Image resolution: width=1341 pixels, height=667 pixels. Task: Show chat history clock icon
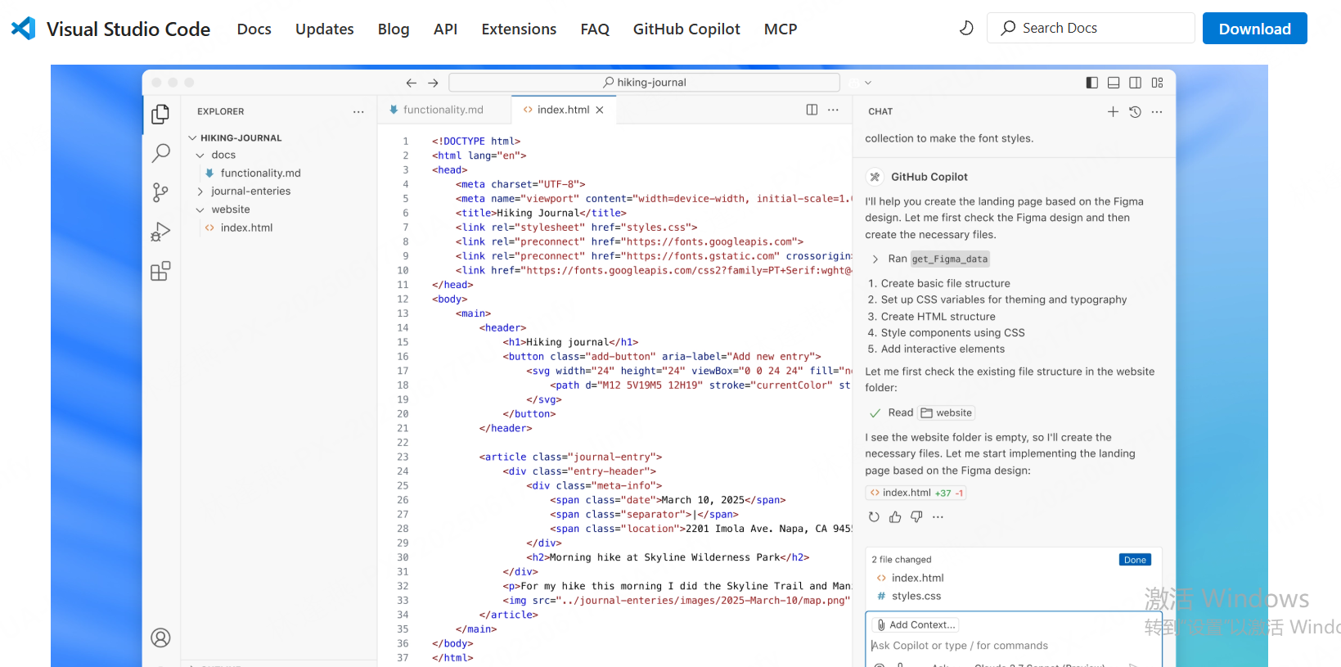coord(1135,111)
